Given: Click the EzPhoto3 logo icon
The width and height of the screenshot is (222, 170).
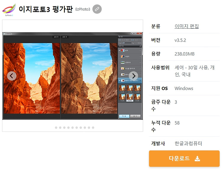Looking at the screenshot, I should [x=9, y=10].
